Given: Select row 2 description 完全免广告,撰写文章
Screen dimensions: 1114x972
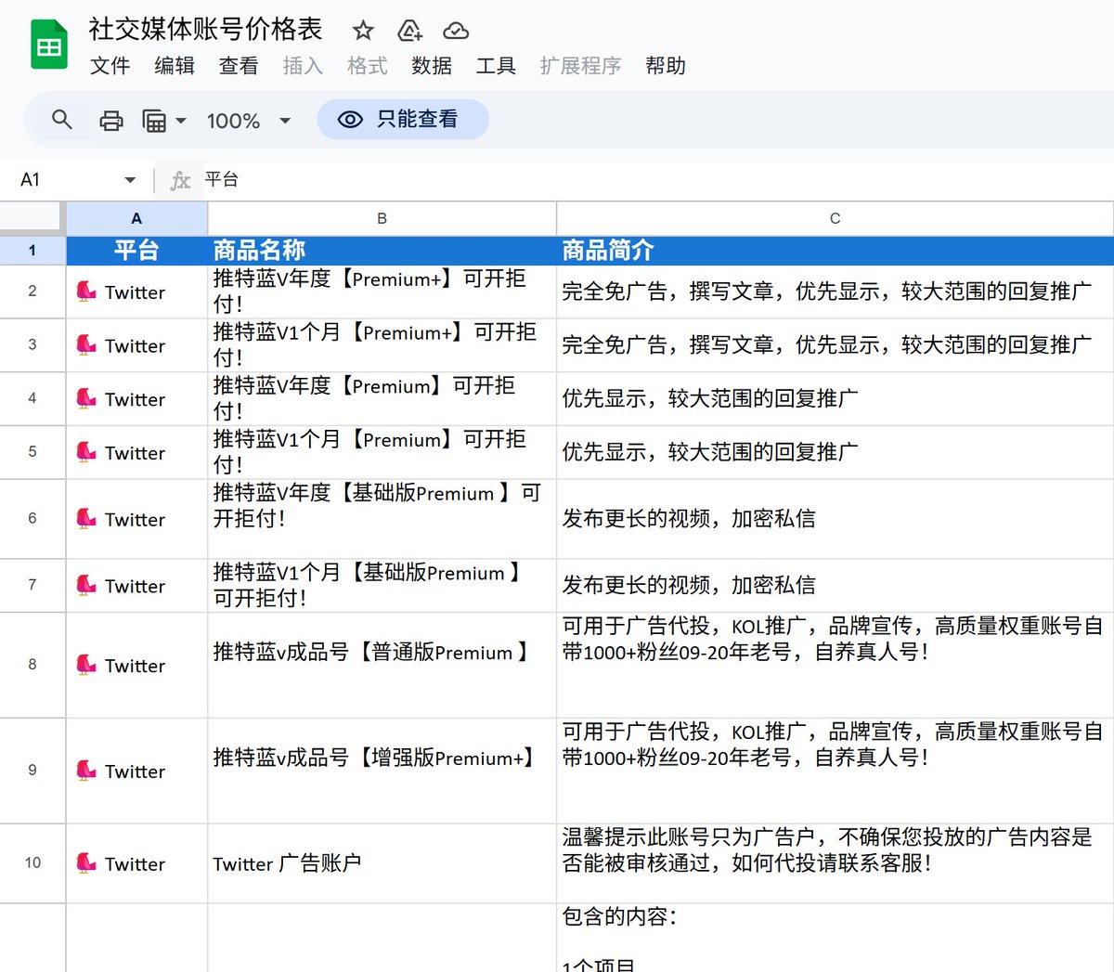Looking at the screenshot, I should tap(835, 292).
